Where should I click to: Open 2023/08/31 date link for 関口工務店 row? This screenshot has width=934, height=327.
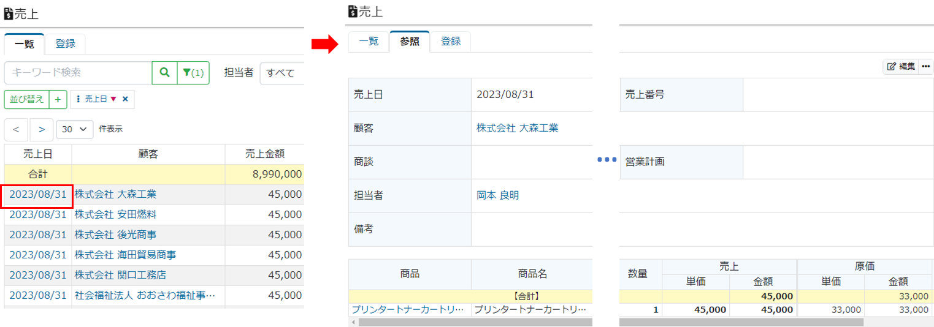click(x=37, y=275)
